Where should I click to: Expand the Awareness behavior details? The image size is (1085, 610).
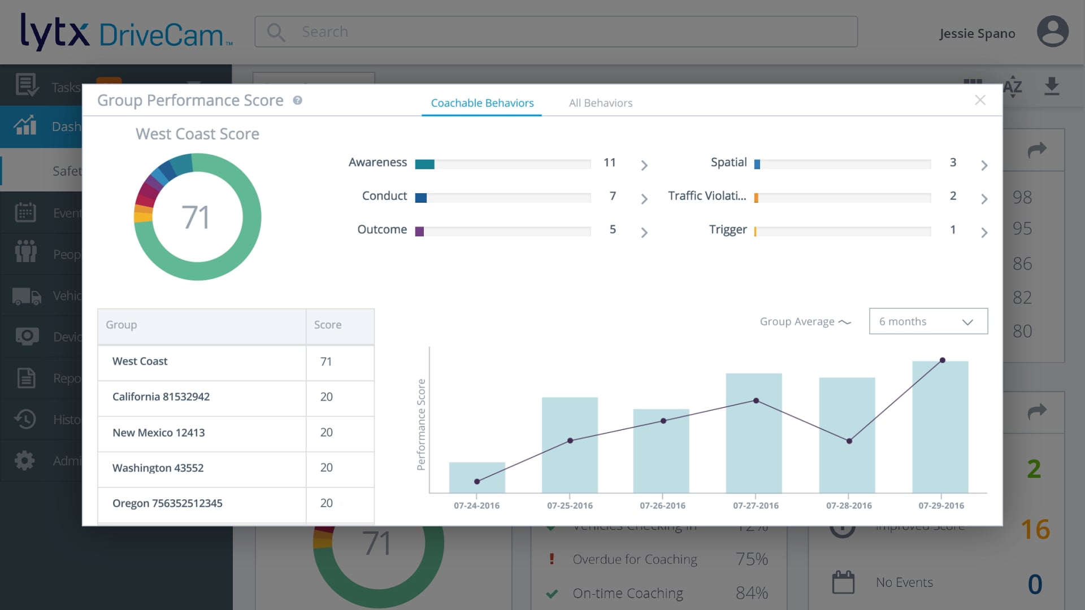(644, 165)
